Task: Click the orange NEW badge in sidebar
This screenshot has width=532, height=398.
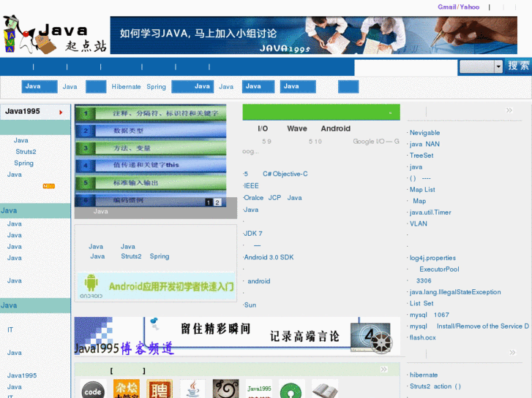Action: 49,186
